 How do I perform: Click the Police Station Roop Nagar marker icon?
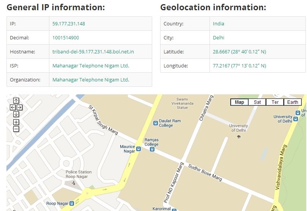(x=73, y=183)
